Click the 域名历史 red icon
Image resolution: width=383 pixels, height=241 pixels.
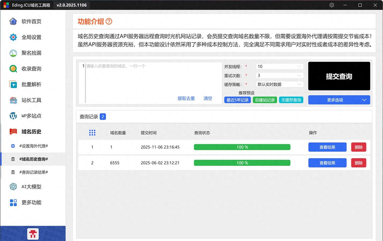click(13, 131)
